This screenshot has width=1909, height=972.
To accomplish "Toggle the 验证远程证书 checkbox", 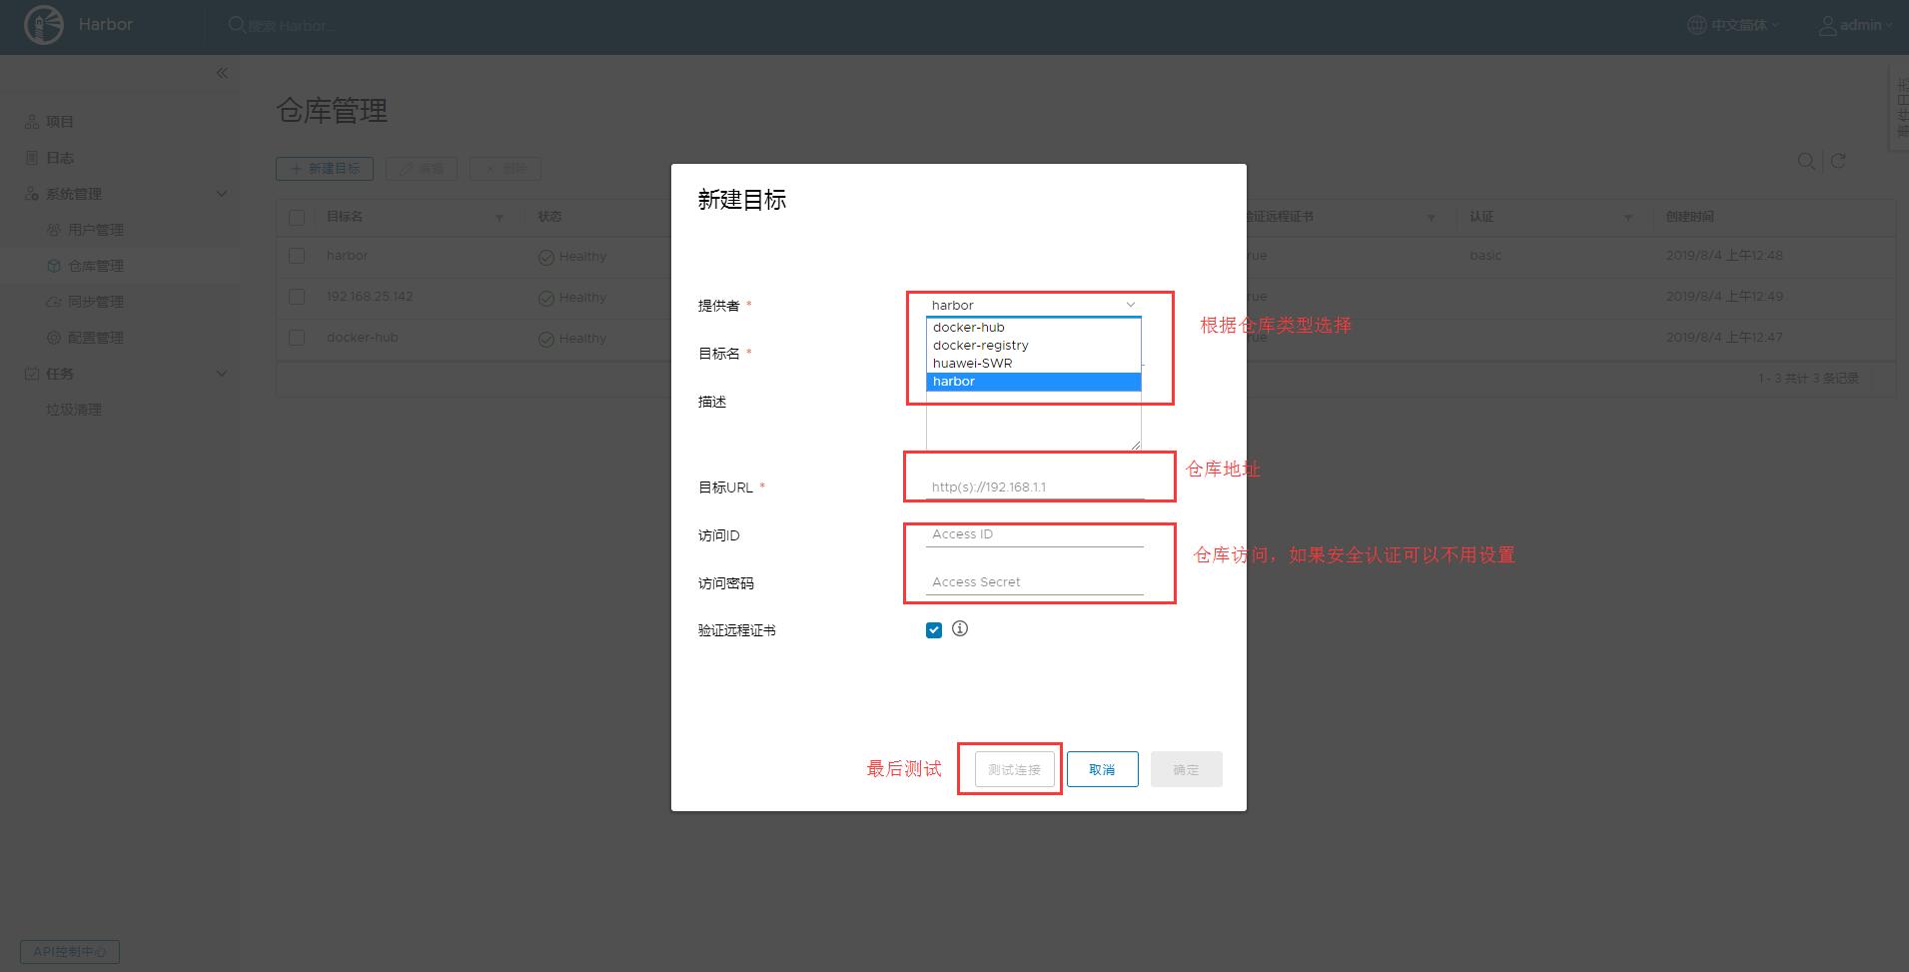I will coord(934,630).
